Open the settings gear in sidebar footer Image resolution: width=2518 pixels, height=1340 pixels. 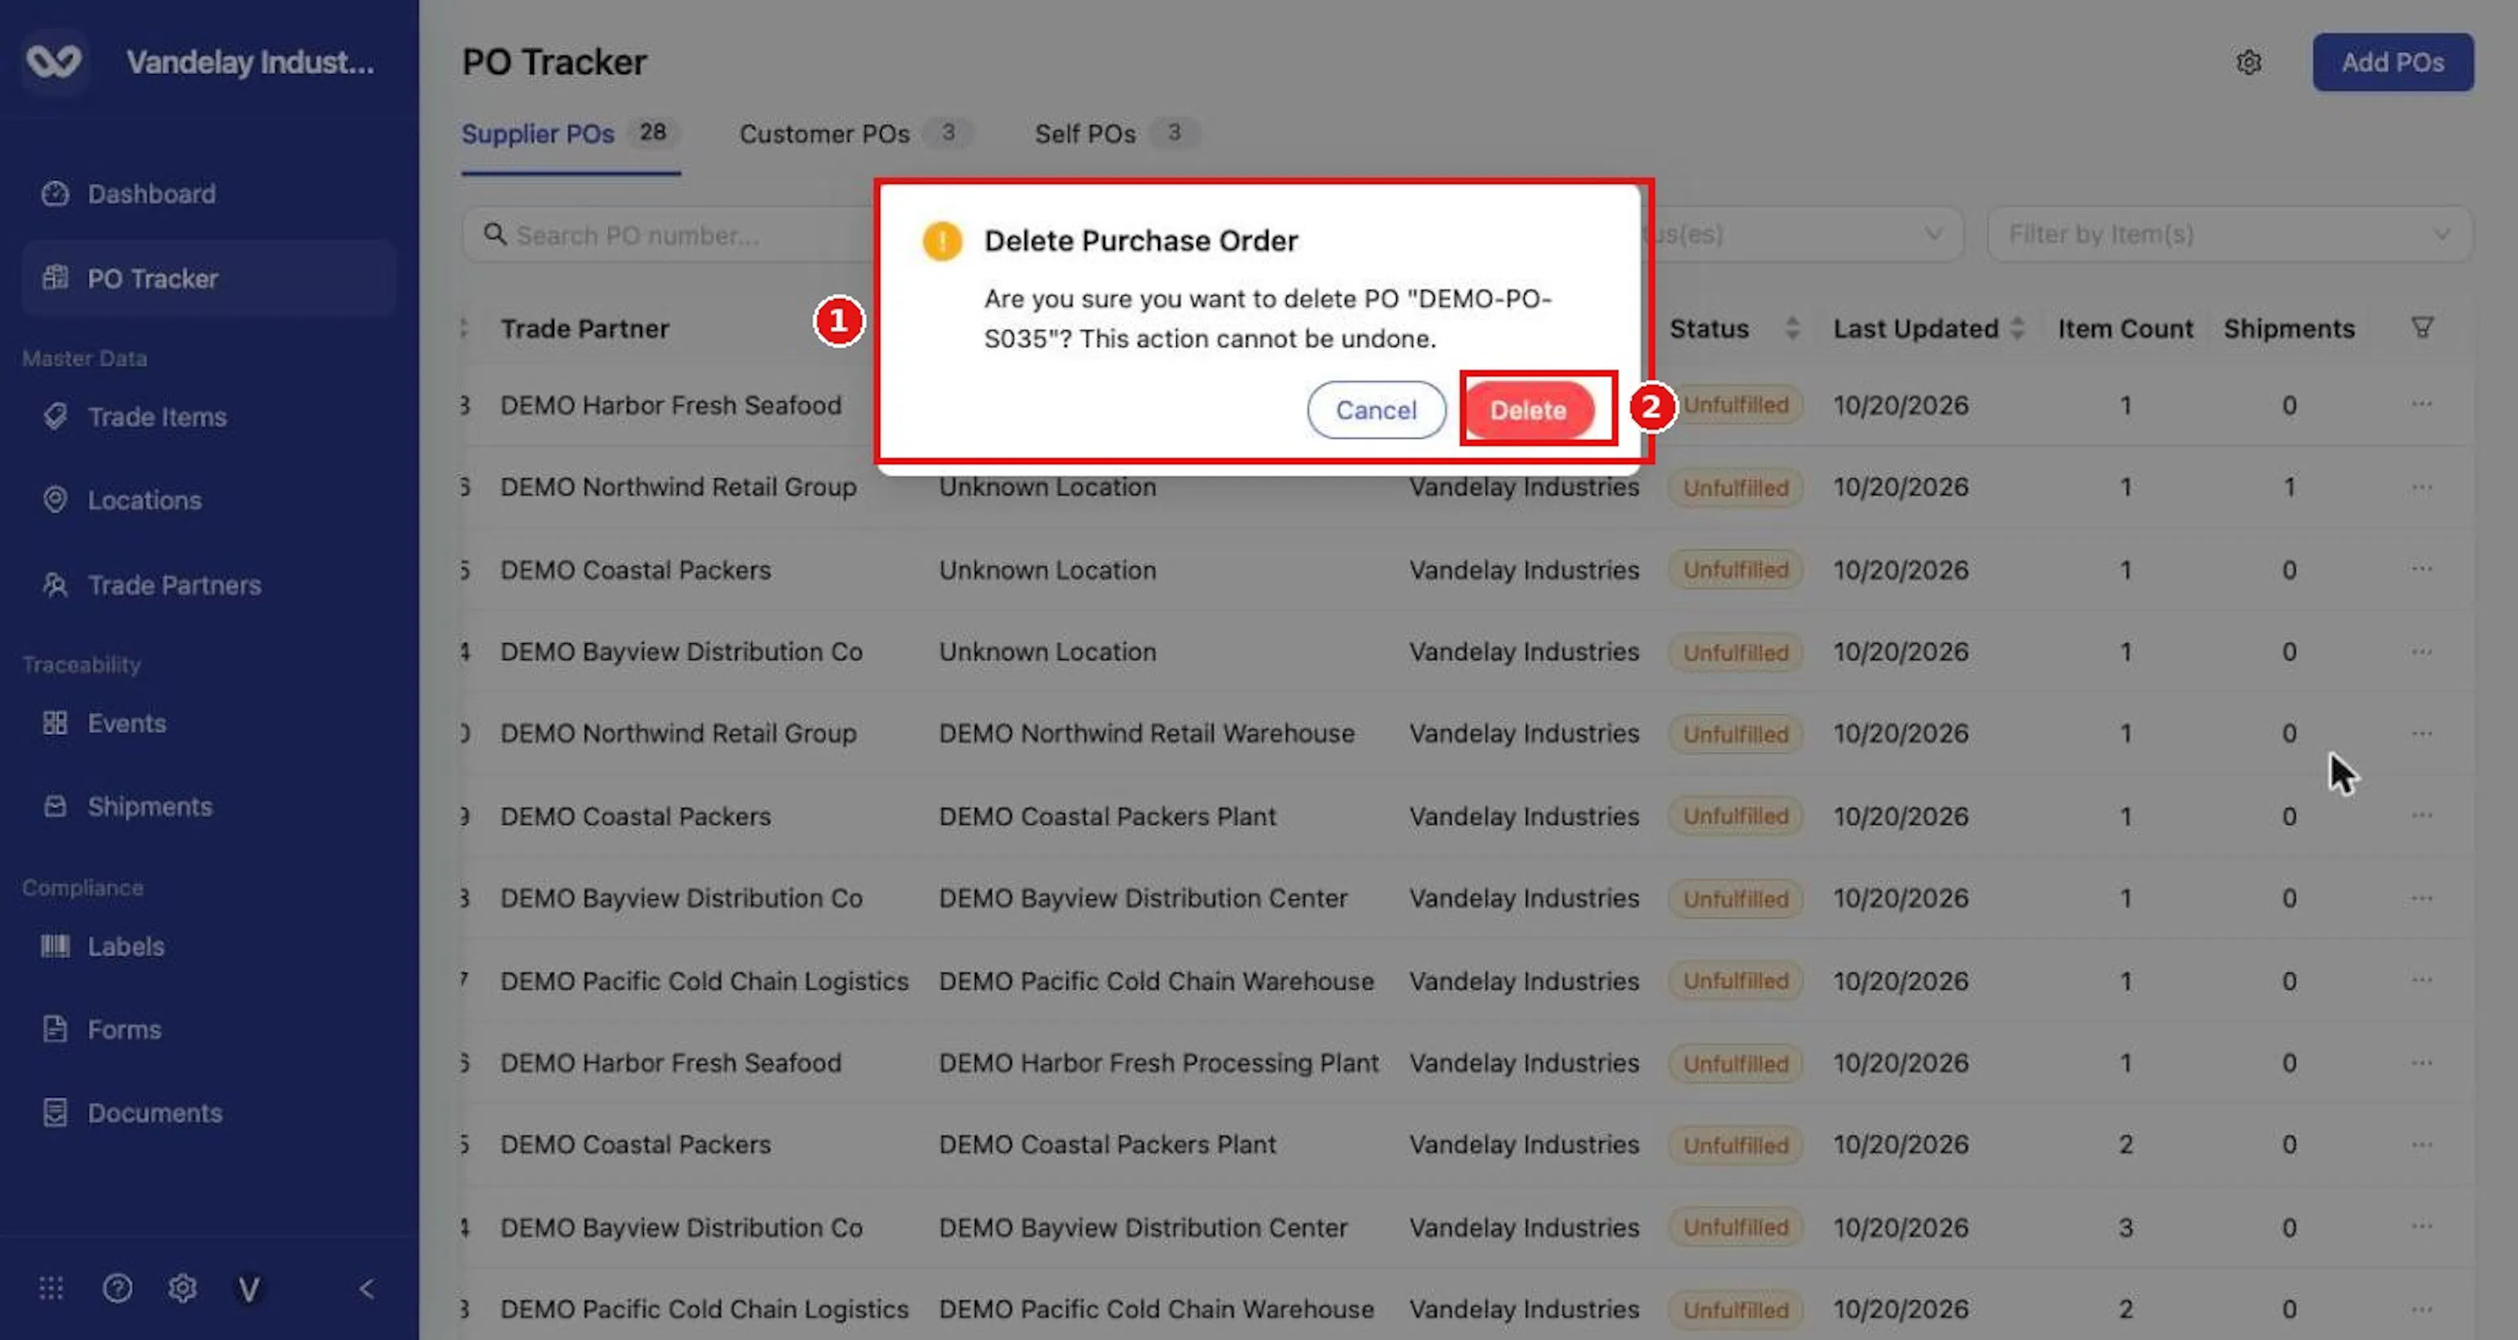(x=183, y=1289)
